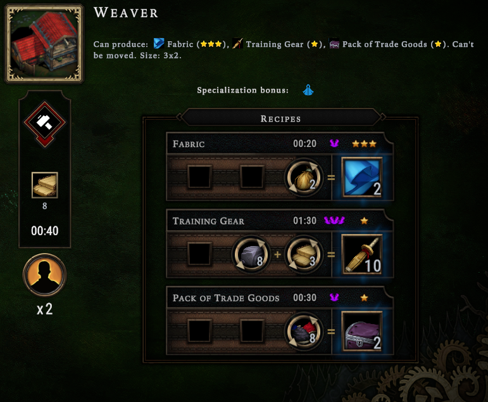
Task: Click the hammer construction icon
Action: 45,122
